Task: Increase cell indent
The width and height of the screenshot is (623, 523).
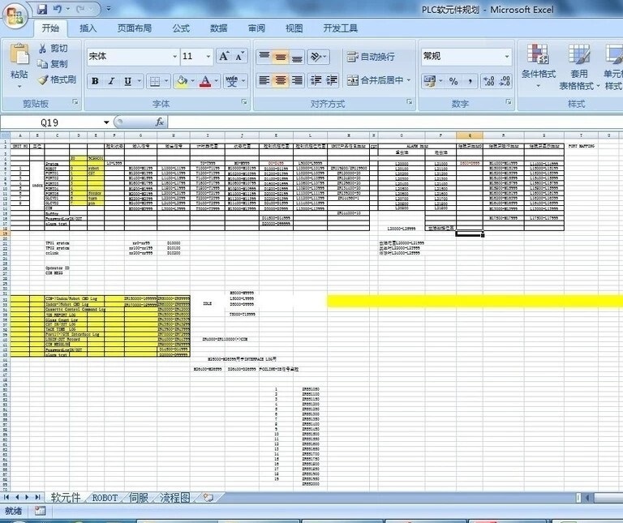Action: tap(332, 80)
